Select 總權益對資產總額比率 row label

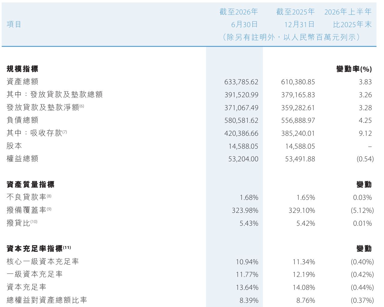[x=47, y=300]
